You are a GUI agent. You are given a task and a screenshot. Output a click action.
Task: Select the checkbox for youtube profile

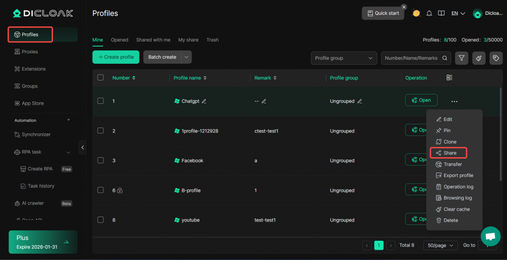click(x=101, y=219)
